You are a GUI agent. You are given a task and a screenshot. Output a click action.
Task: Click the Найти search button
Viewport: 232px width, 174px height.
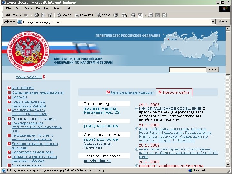(x=213, y=69)
